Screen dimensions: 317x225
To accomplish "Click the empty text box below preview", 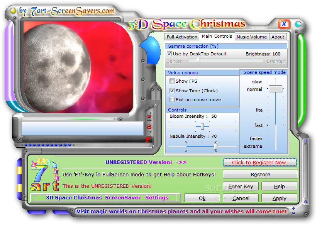I will point(83,128).
